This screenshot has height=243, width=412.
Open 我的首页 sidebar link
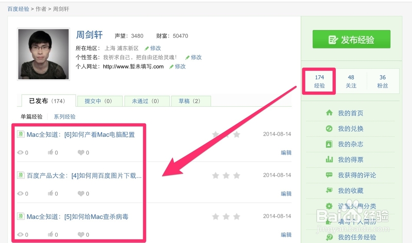click(x=351, y=113)
